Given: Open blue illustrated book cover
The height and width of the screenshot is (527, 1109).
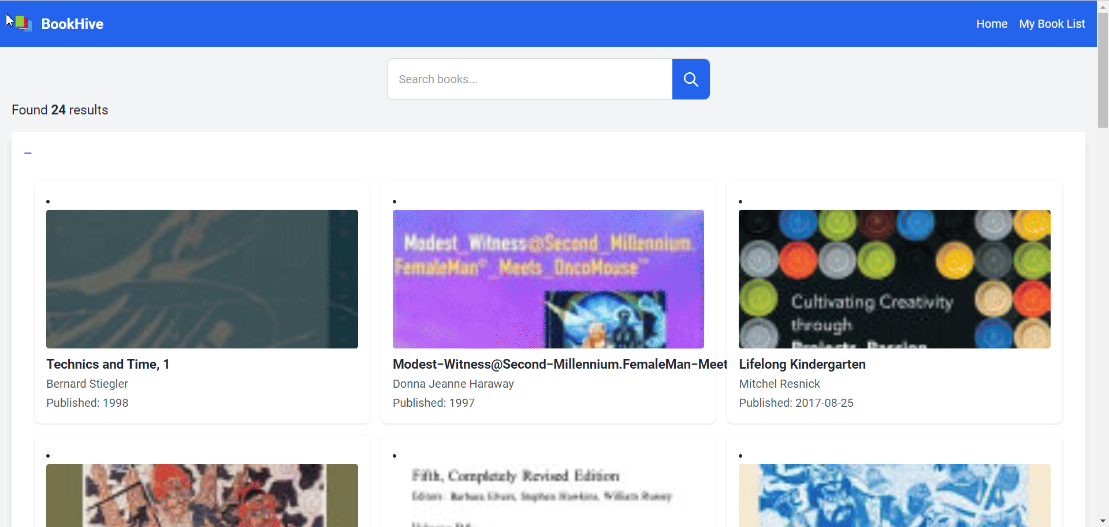Looking at the screenshot, I should tap(894, 495).
